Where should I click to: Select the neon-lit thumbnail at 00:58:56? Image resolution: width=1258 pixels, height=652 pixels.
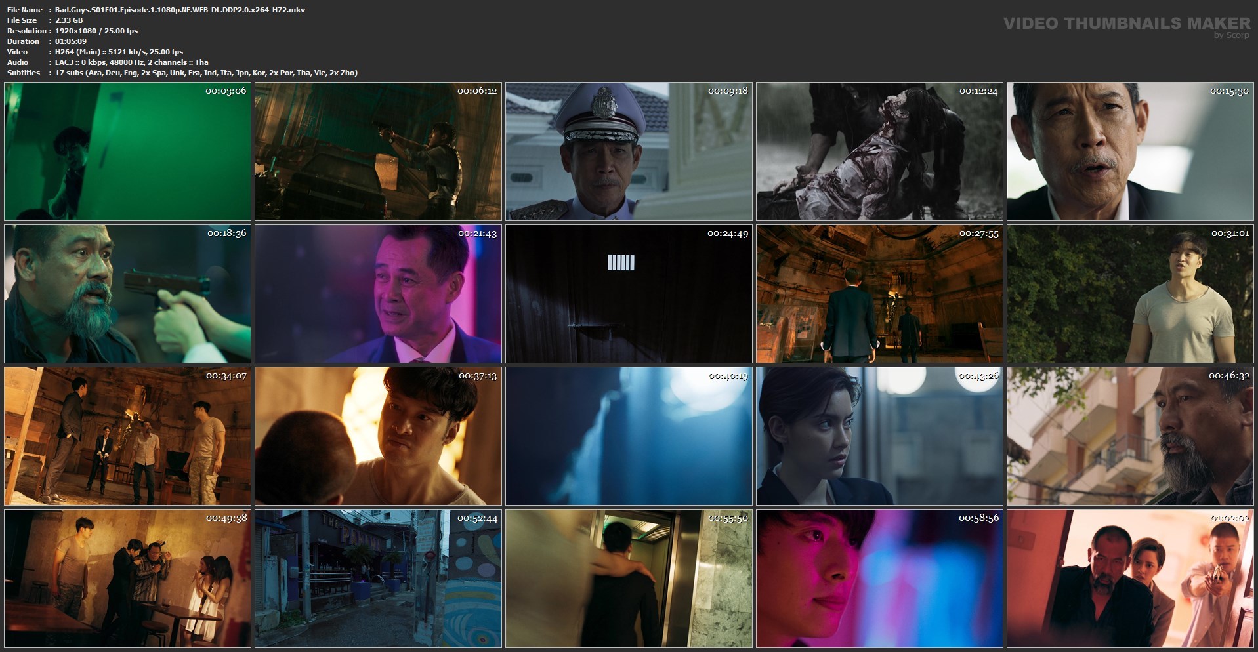[x=879, y=579]
